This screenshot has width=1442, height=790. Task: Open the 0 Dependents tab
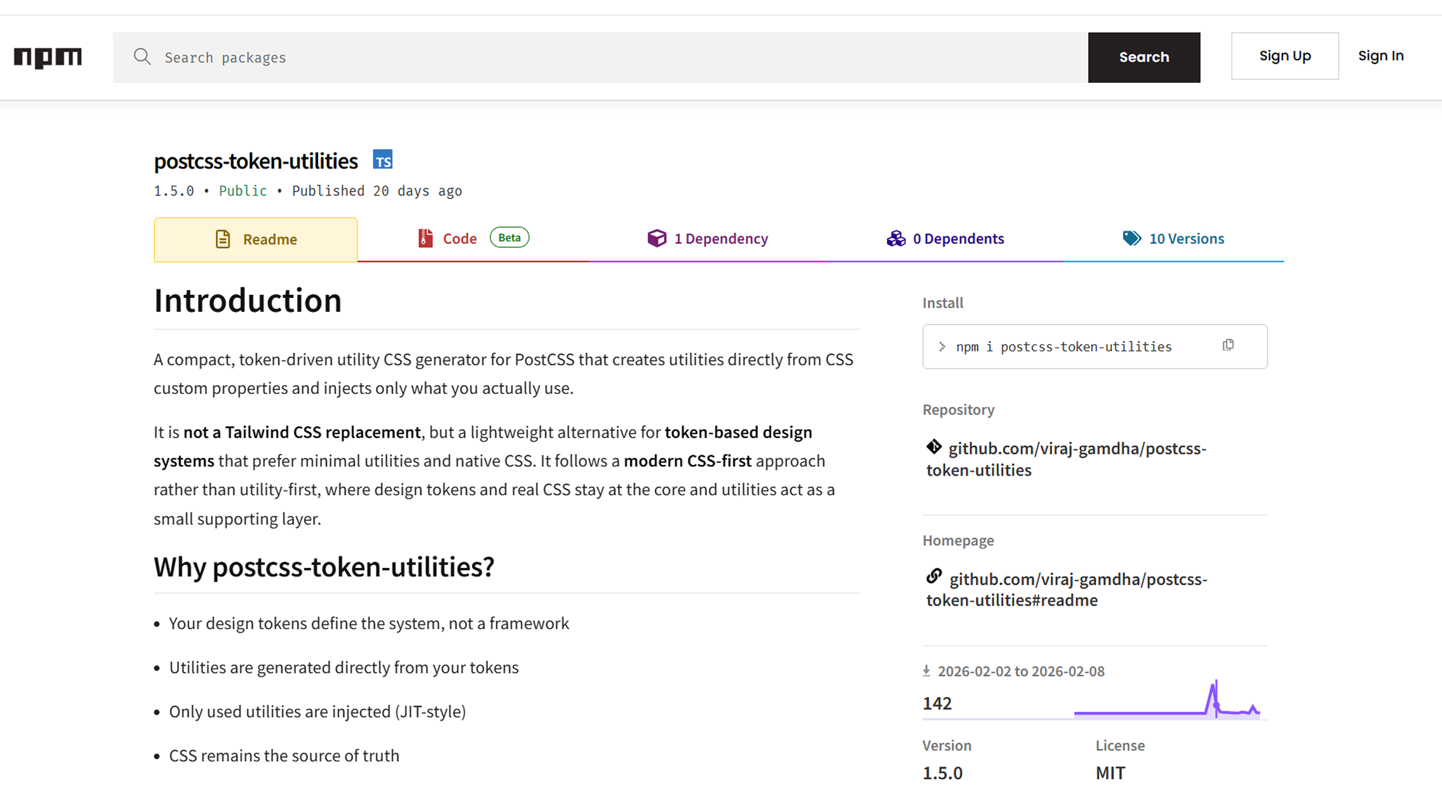point(945,239)
